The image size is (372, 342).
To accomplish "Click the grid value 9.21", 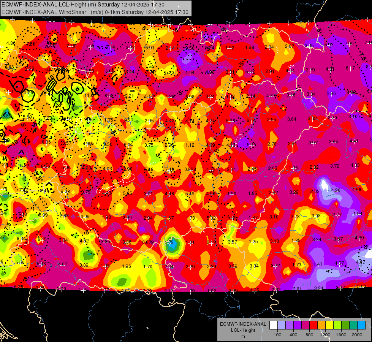I will (129, 96).
